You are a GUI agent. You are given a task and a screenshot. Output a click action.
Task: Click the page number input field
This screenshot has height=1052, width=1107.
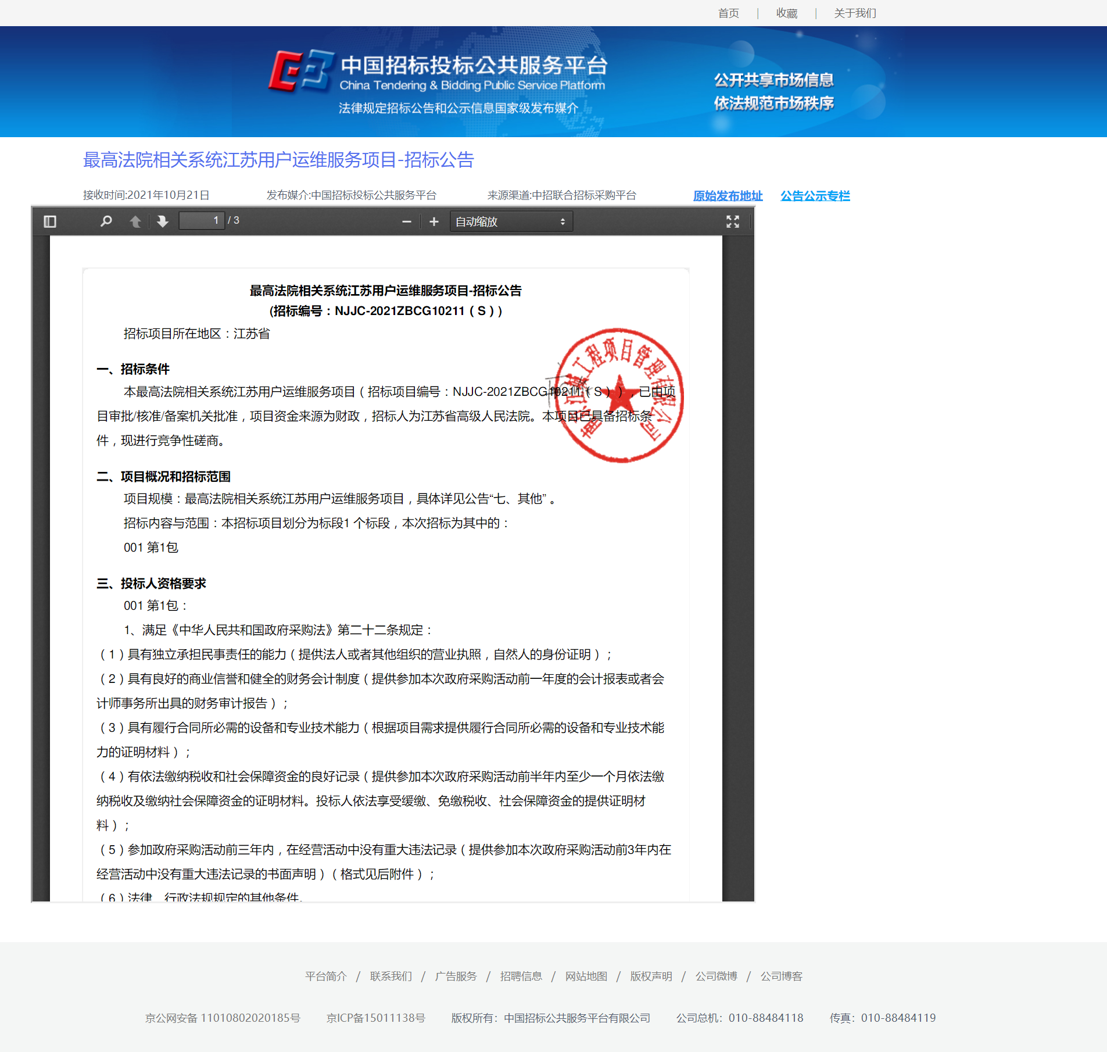pyautogui.click(x=202, y=221)
